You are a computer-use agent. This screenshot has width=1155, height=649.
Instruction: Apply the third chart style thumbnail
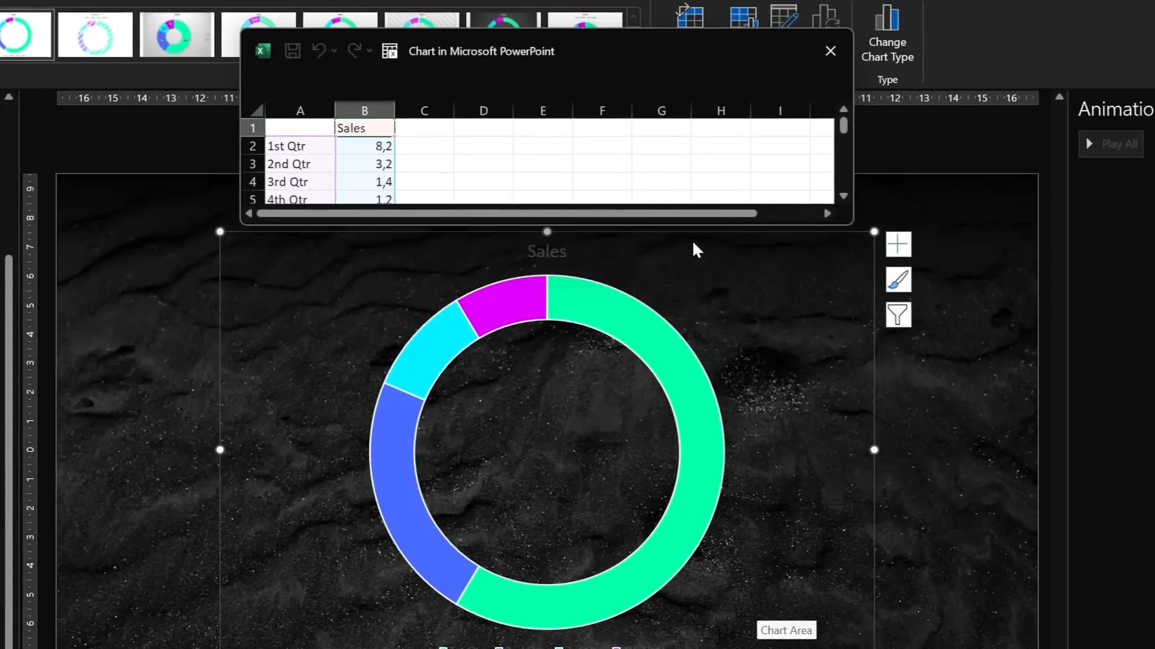pyautogui.click(x=177, y=35)
